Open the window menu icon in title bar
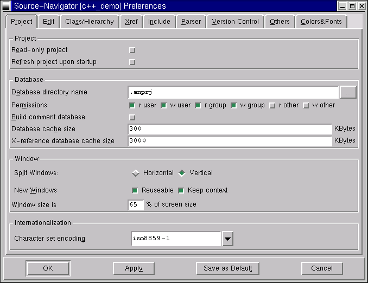Image resolution: width=368 pixels, height=283 pixels. pyautogui.click(x=6, y=6)
